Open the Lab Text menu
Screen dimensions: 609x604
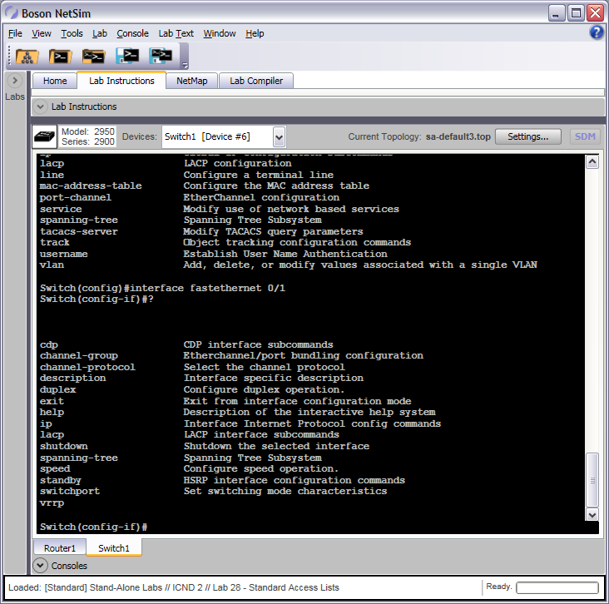[176, 33]
